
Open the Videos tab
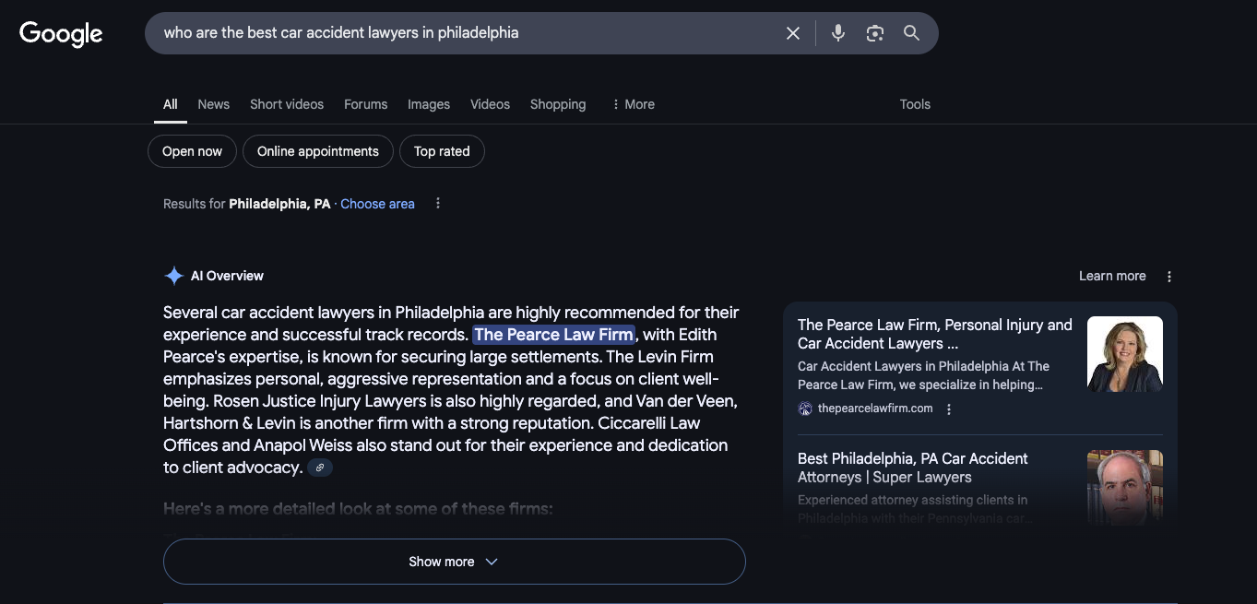pos(490,104)
